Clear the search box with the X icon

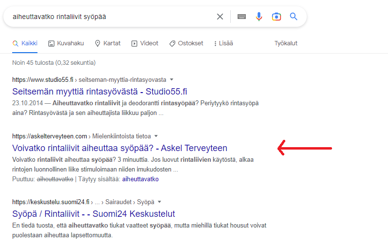tap(220, 17)
